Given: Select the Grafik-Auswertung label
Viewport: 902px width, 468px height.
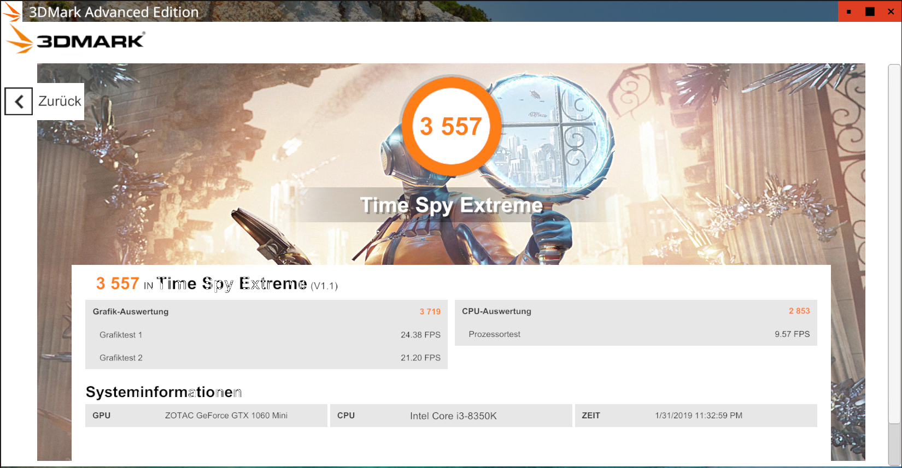Looking at the screenshot, I should 131,311.
